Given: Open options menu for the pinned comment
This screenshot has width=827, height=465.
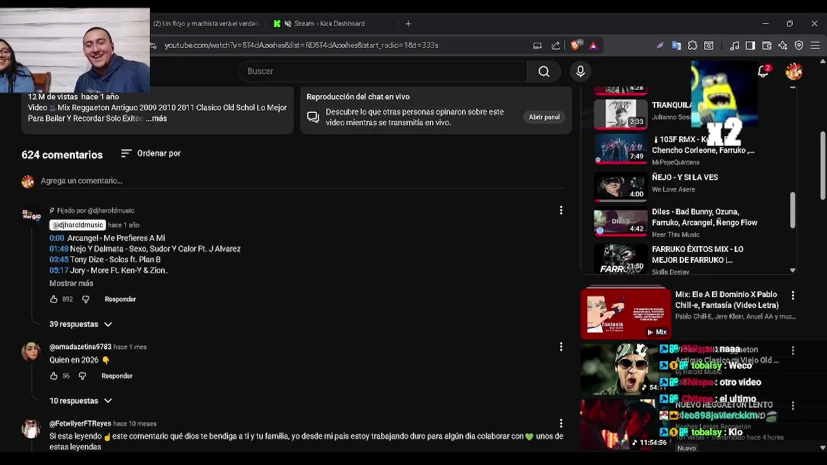Looking at the screenshot, I should click(561, 211).
